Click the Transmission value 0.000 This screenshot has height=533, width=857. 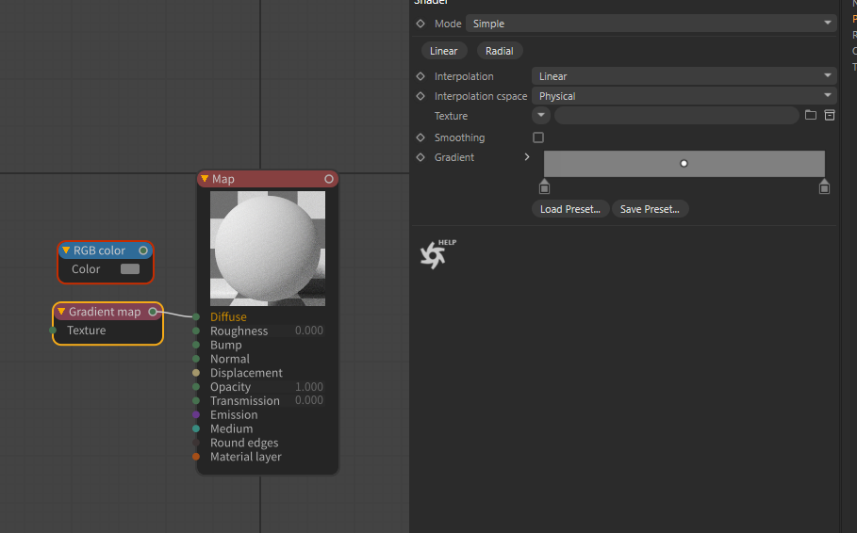(309, 400)
